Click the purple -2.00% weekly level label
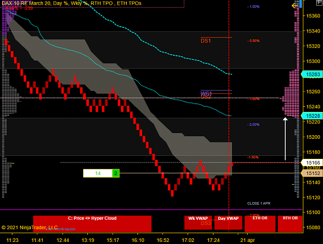The height and width of the screenshot is (244, 323). pos(253,124)
